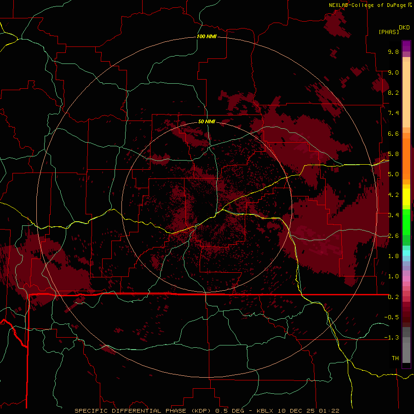The image size is (414, 414).
Task: Click the orange segment of the color bar
Action: (406, 159)
